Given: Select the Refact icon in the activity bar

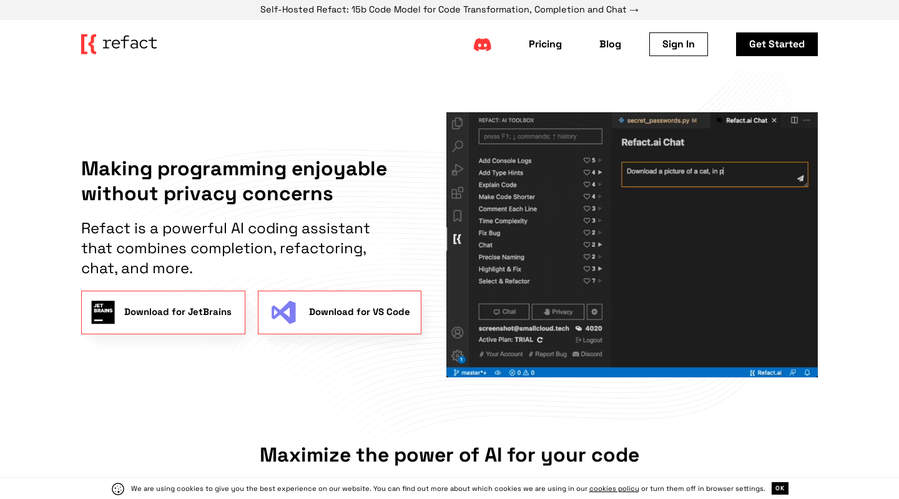Looking at the screenshot, I should [x=458, y=239].
